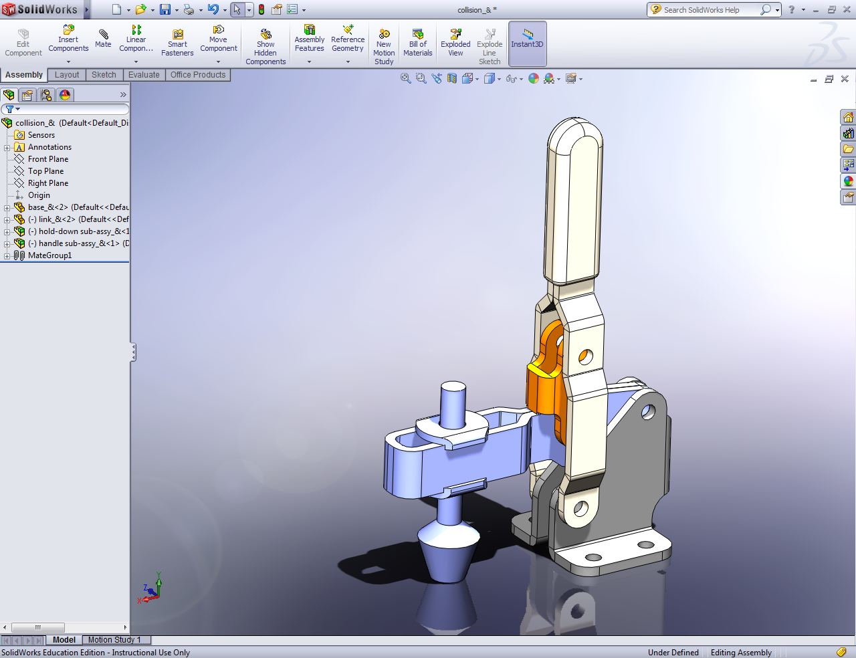Open the Evaluate tab

point(144,75)
